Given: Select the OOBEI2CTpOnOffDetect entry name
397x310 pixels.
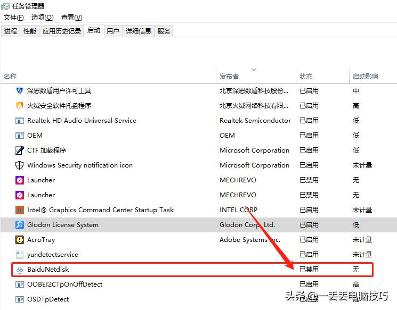Looking at the screenshot, I should tap(64, 284).
